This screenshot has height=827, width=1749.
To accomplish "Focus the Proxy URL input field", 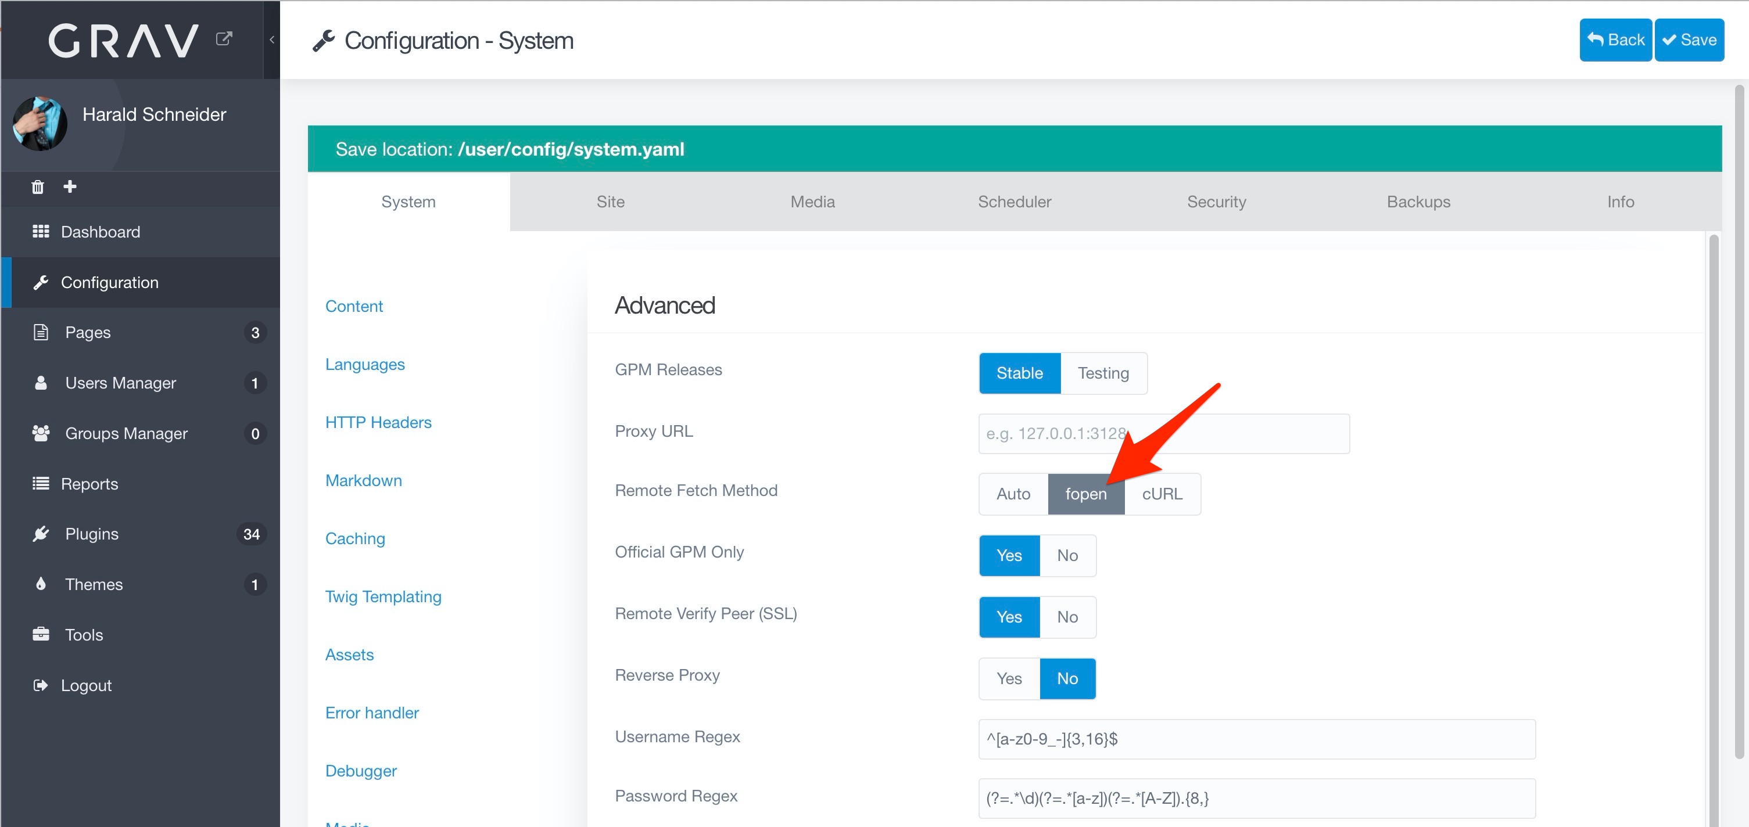I will click(x=1164, y=433).
